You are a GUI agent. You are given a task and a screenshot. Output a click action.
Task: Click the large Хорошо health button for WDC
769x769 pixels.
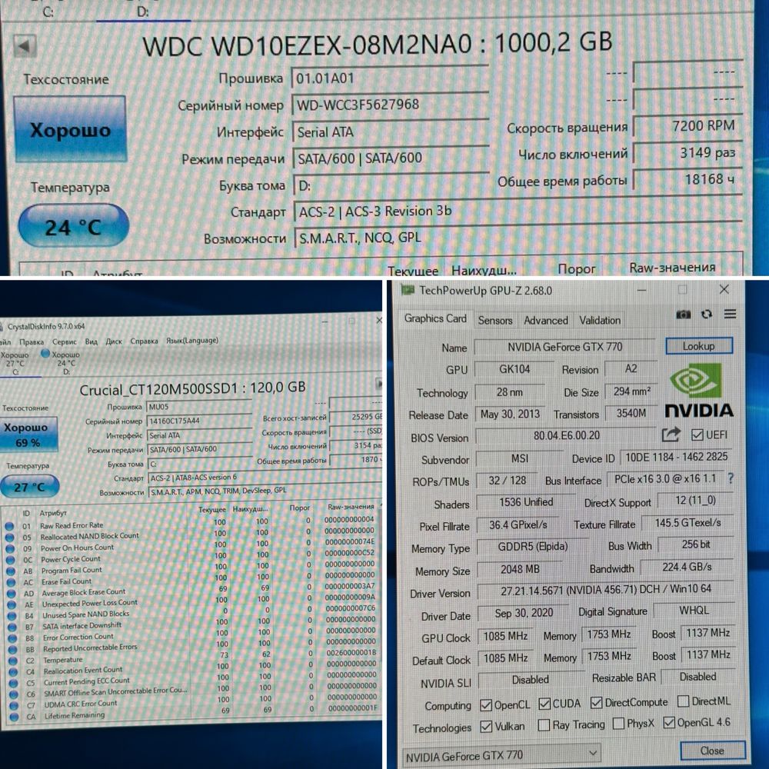click(x=70, y=129)
